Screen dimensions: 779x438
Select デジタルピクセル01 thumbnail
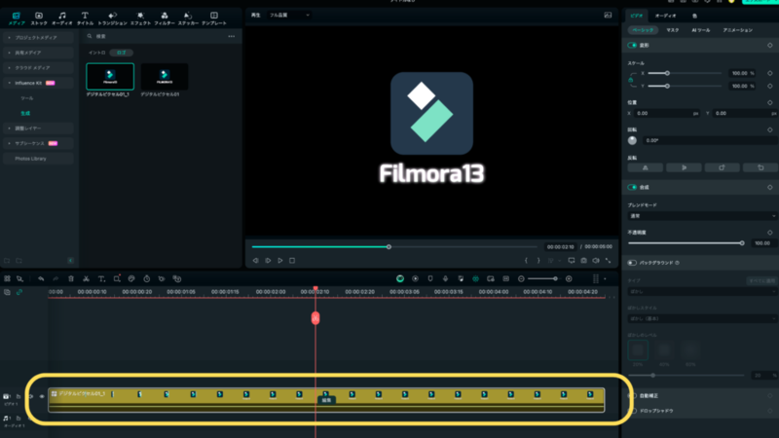click(165, 77)
